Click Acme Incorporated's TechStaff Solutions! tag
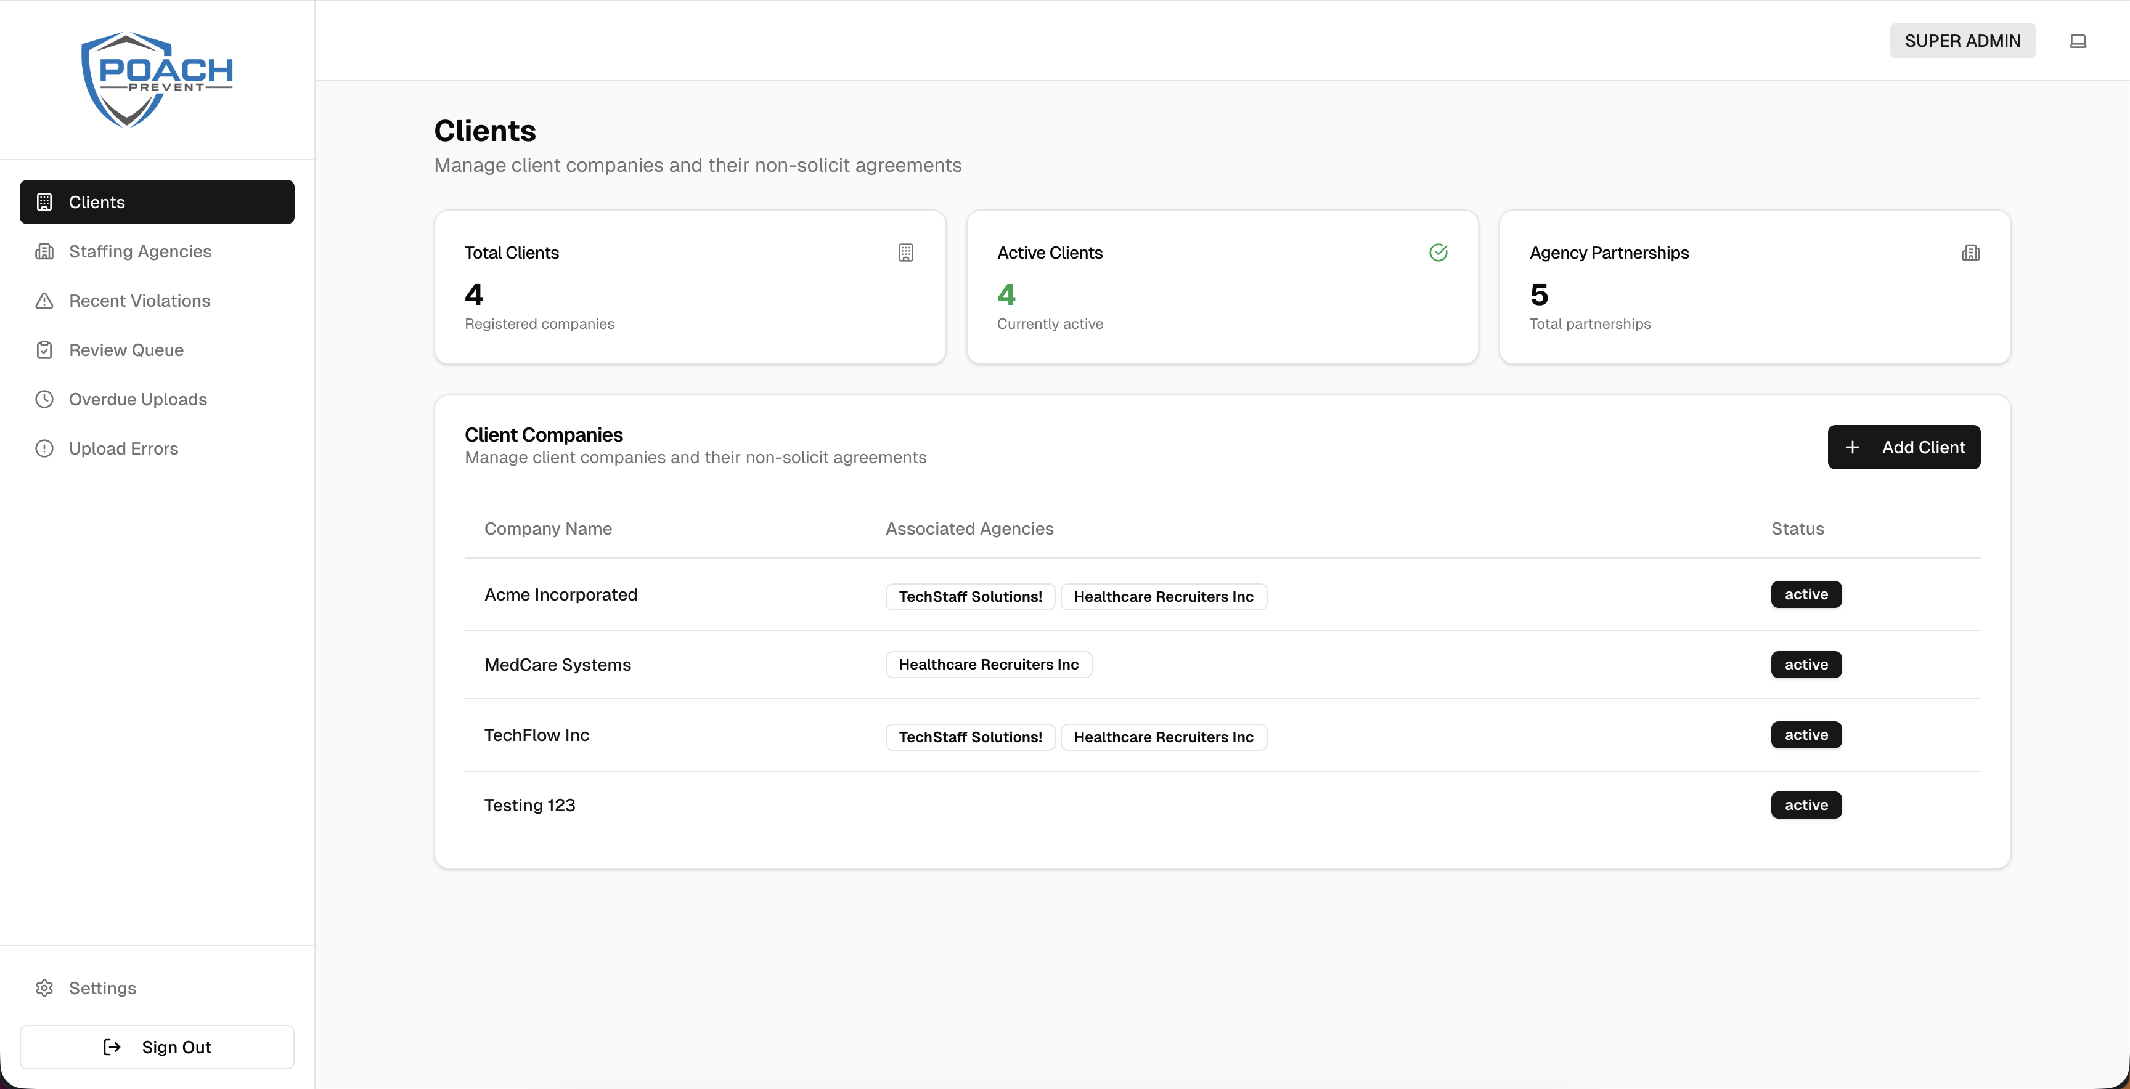2130x1089 pixels. coord(970,597)
